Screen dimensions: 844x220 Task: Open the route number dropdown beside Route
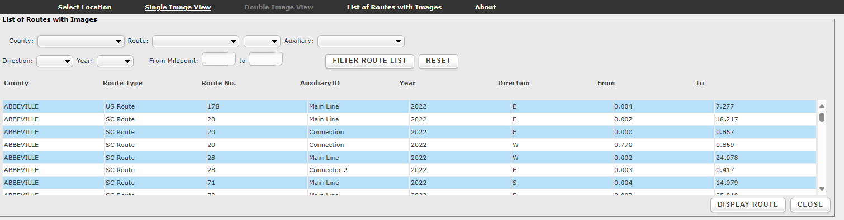click(x=262, y=41)
